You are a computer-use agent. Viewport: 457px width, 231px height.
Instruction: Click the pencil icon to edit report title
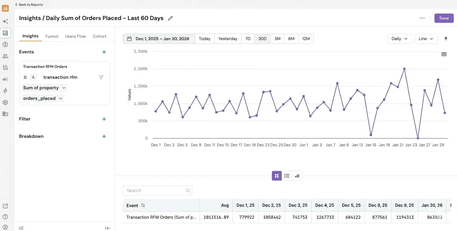170,18
